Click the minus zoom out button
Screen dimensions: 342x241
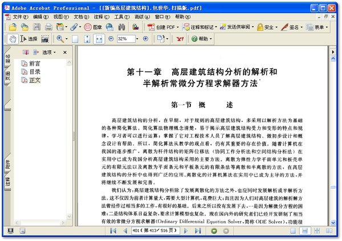click(111, 39)
